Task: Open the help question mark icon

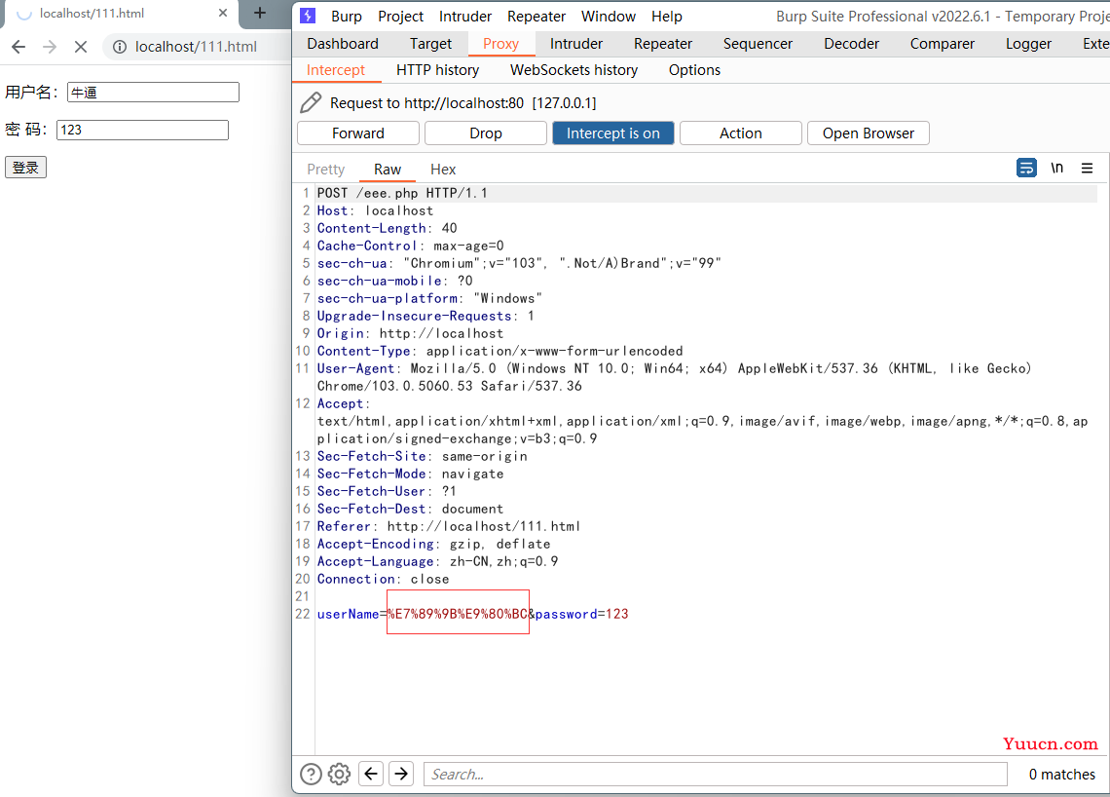Action: click(311, 775)
